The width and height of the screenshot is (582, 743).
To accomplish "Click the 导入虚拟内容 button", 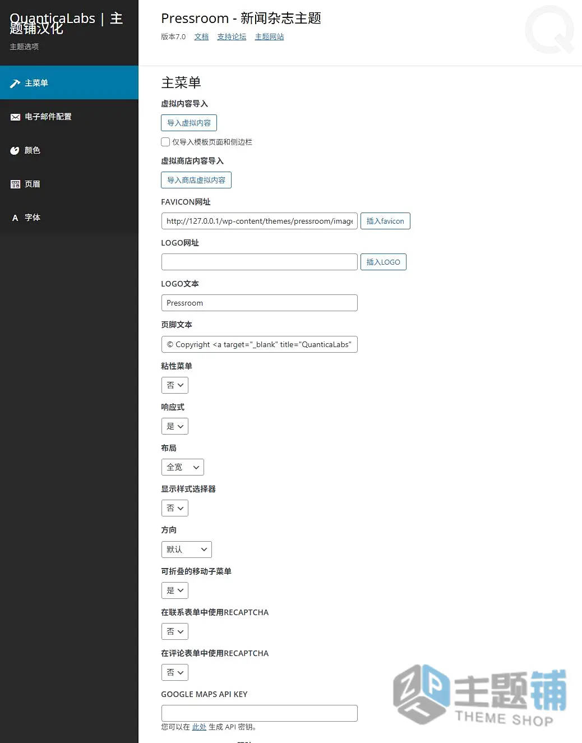I will 189,123.
